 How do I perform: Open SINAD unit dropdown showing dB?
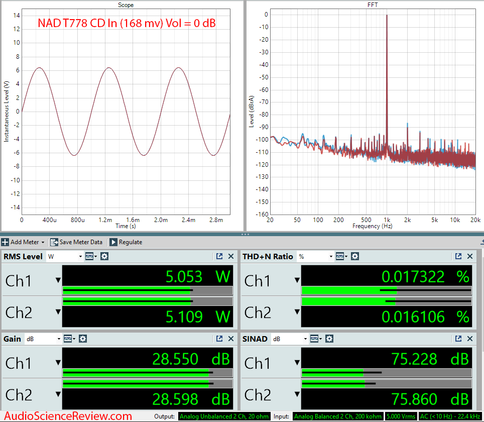click(290, 339)
